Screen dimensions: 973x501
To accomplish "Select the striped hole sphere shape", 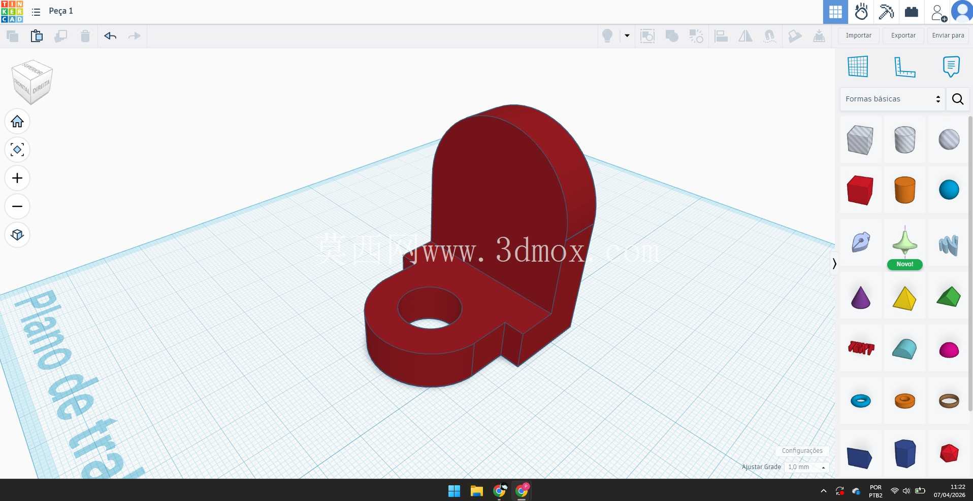I will point(949,140).
